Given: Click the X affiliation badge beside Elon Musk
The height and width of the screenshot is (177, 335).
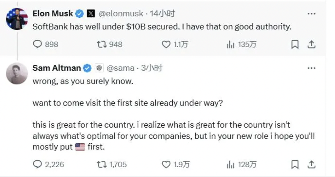Looking at the screenshot, I should point(90,14).
